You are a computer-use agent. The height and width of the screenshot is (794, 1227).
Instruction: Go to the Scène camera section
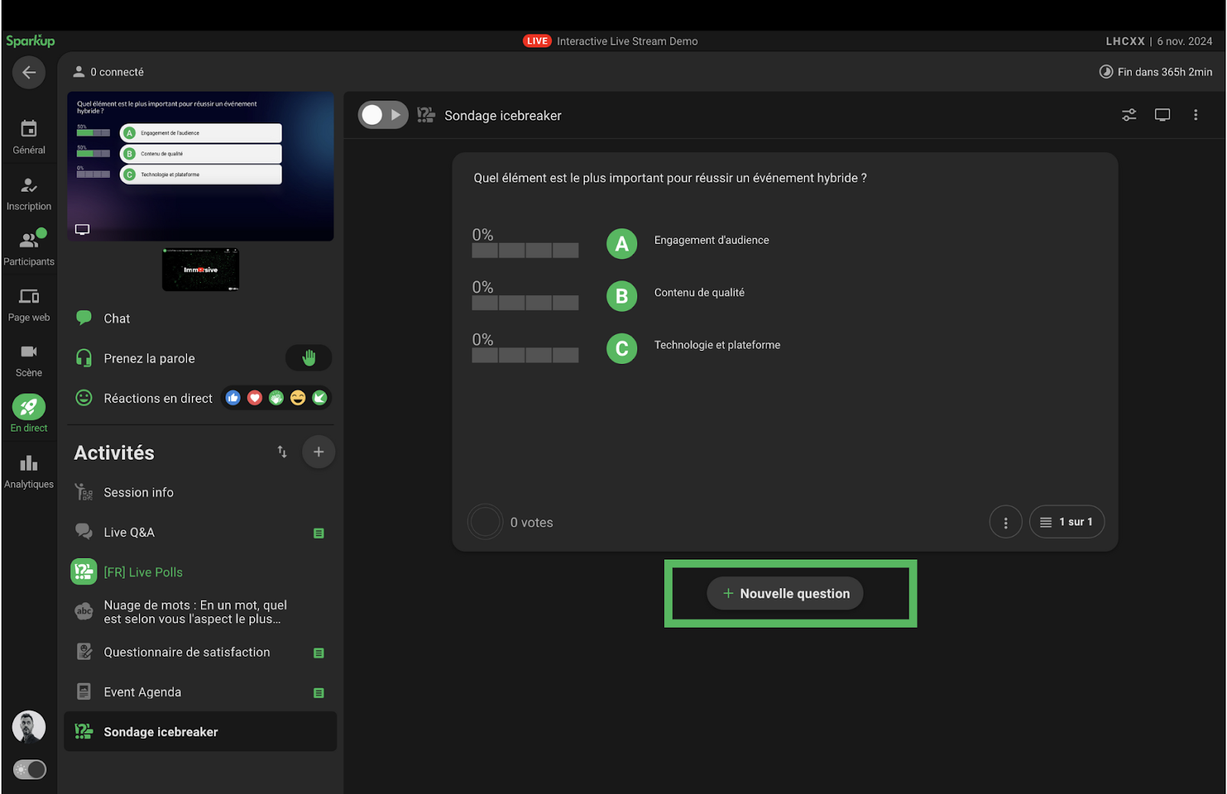tap(28, 359)
